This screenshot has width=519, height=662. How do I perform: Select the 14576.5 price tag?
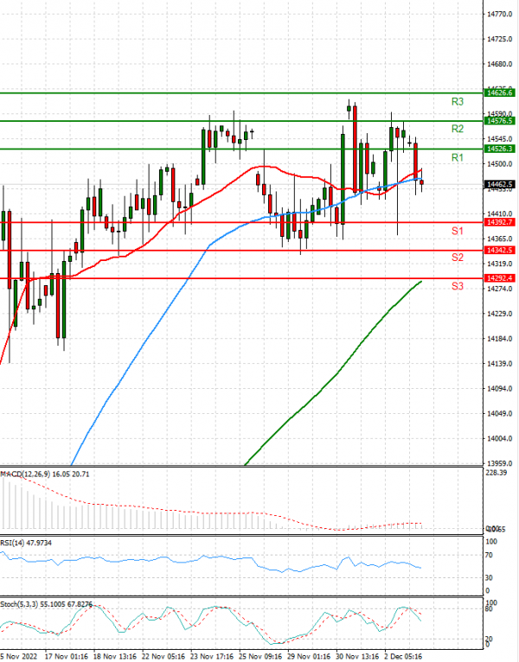coord(500,121)
